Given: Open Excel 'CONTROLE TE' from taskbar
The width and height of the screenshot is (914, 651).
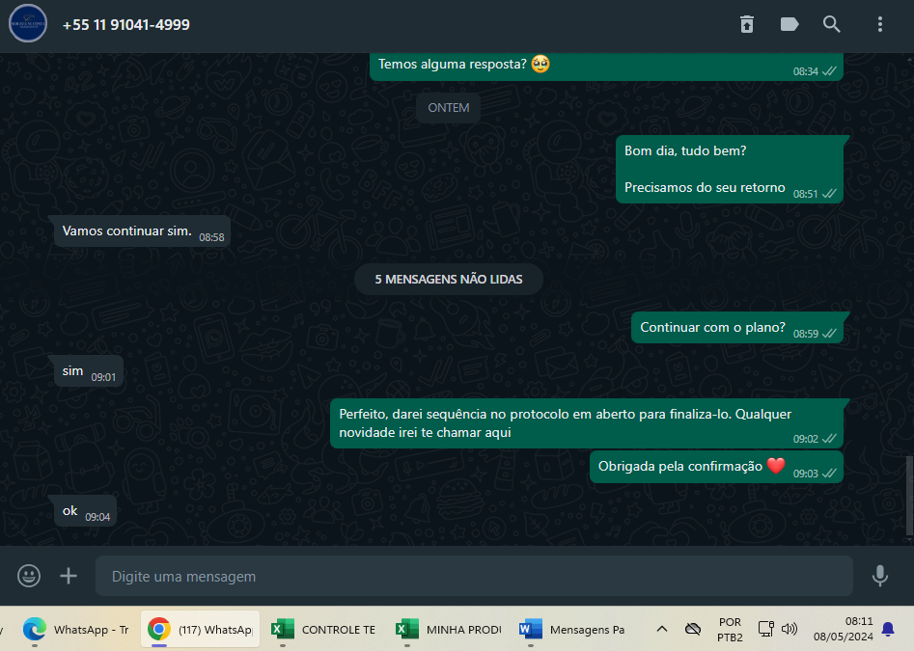Looking at the screenshot, I should (x=324, y=630).
